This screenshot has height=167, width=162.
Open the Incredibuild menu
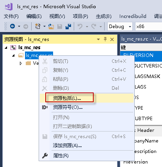pos(133,16)
